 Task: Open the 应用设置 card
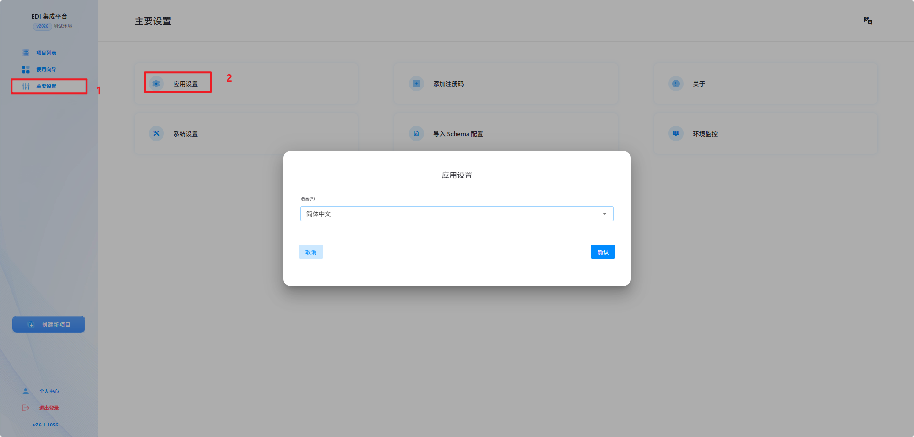pos(246,84)
